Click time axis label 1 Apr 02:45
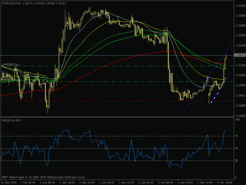This screenshot has height=185, width=246. tap(28, 183)
